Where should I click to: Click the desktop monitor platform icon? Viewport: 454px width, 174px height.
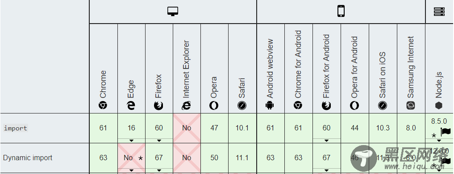point(173,11)
